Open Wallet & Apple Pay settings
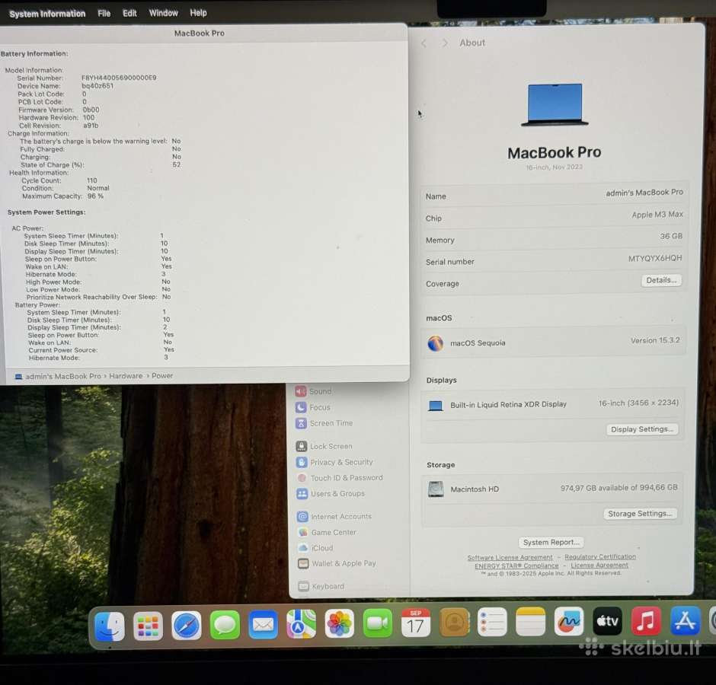716x685 pixels. [x=337, y=564]
